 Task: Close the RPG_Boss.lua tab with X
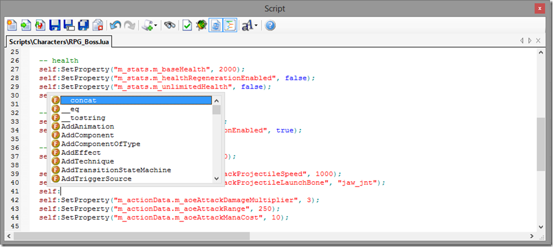point(540,40)
